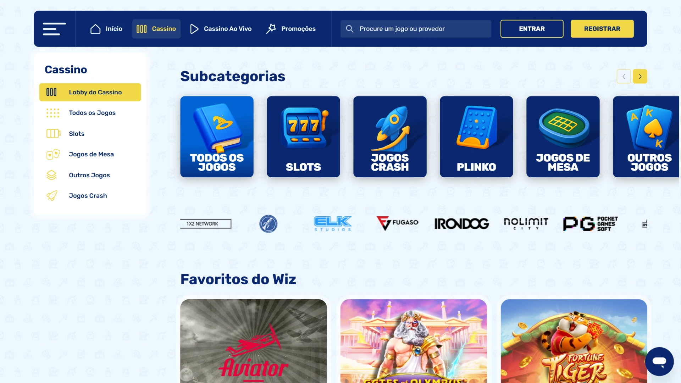This screenshot has height=383, width=681.
Task: Show next subcategories with right chevron
Action: pos(640,76)
